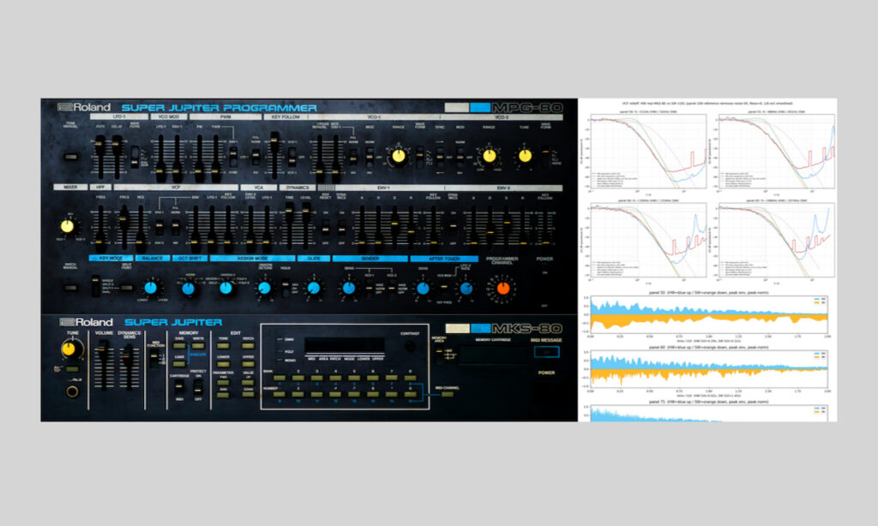The image size is (878, 526).
Task: Flip the MKS-80 Protect on/off switch
Action: [197, 386]
